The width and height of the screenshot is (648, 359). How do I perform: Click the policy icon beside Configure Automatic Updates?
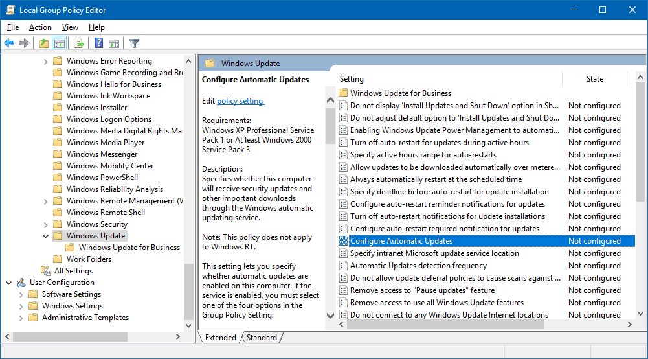pyautogui.click(x=343, y=240)
